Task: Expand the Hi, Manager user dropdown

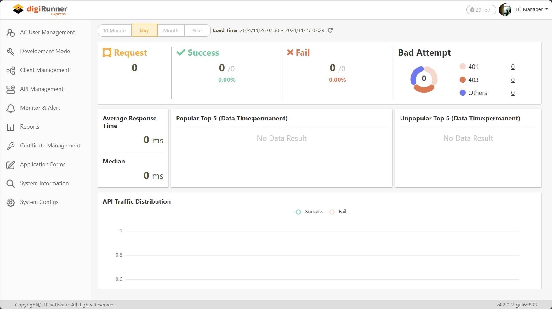Action: pos(531,9)
